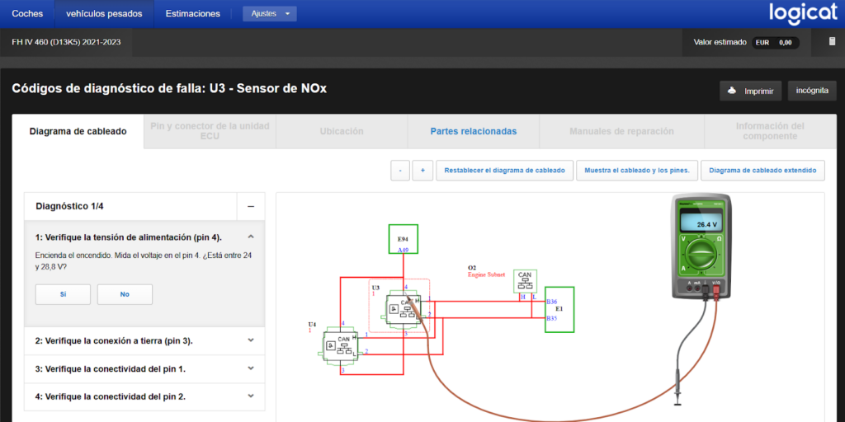Click the calculator icon beside estimated value
The image size is (845, 422).
832,42
